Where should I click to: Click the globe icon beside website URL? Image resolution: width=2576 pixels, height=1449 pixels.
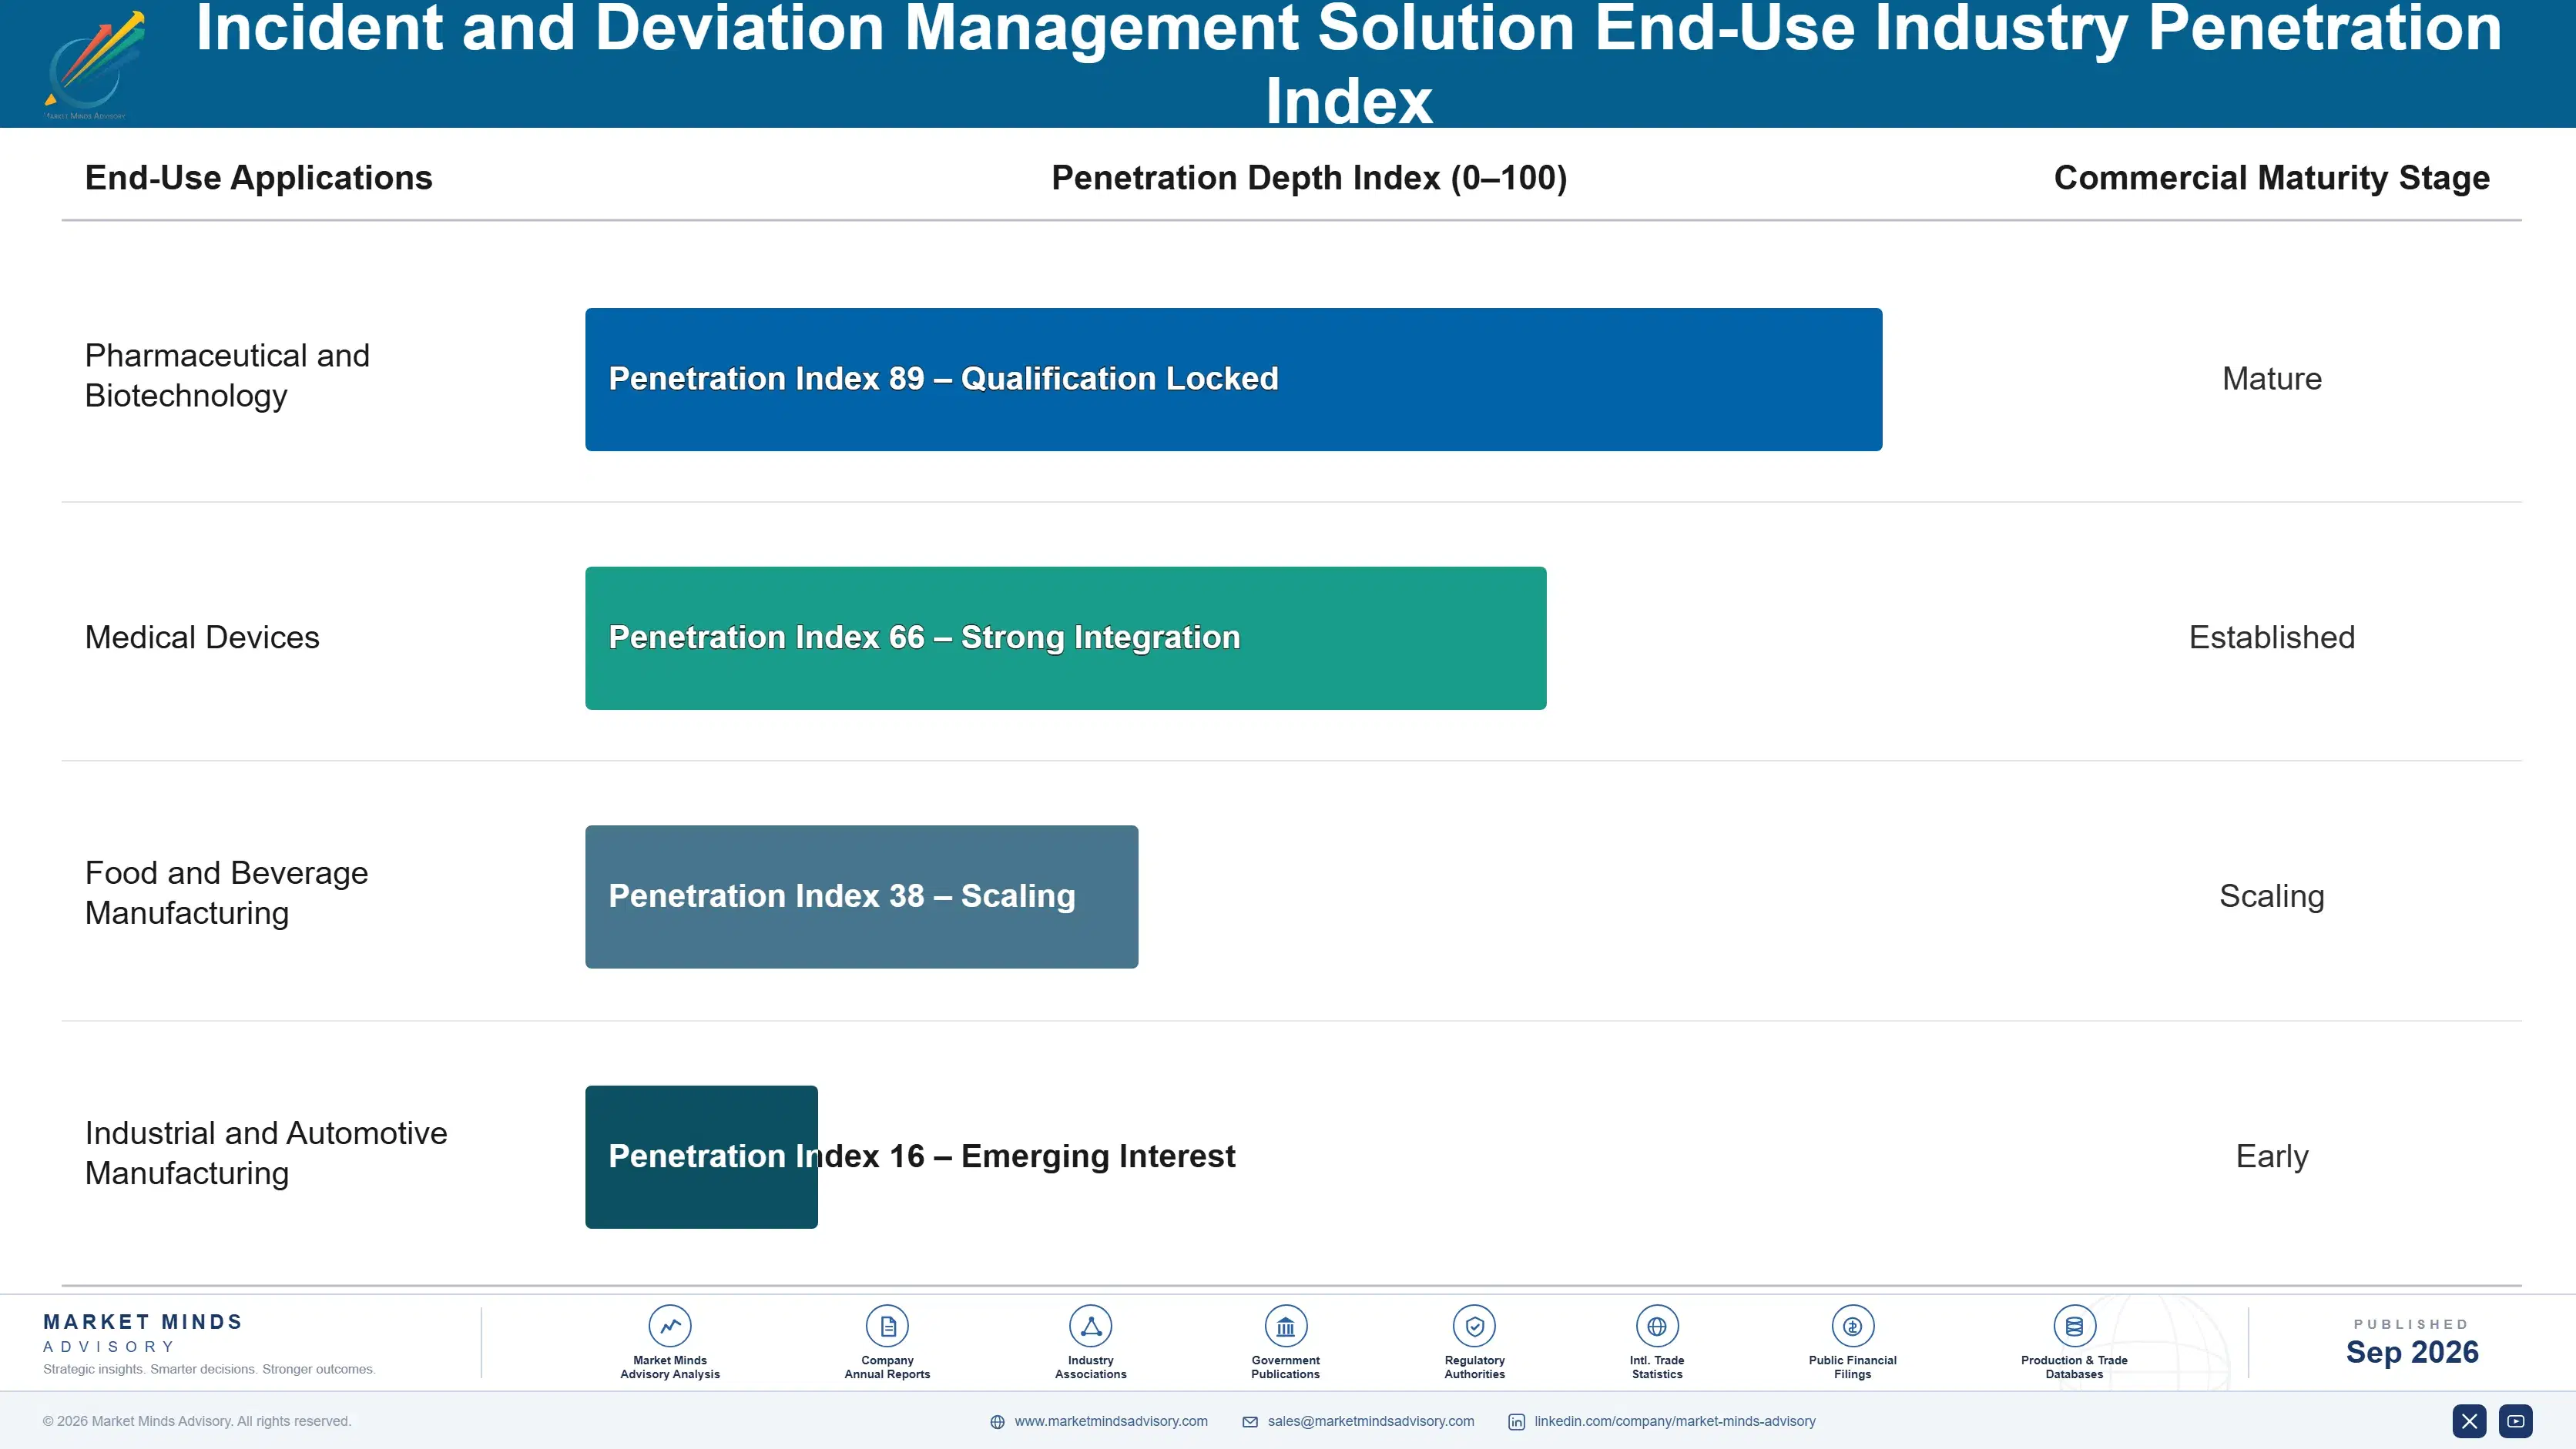(x=997, y=1422)
